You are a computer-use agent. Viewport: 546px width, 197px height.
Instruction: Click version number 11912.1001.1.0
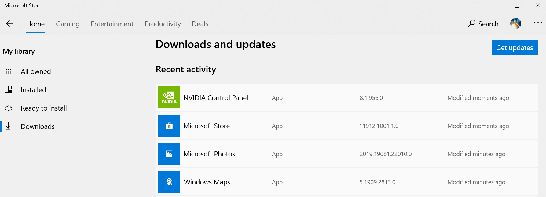pyautogui.click(x=379, y=126)
